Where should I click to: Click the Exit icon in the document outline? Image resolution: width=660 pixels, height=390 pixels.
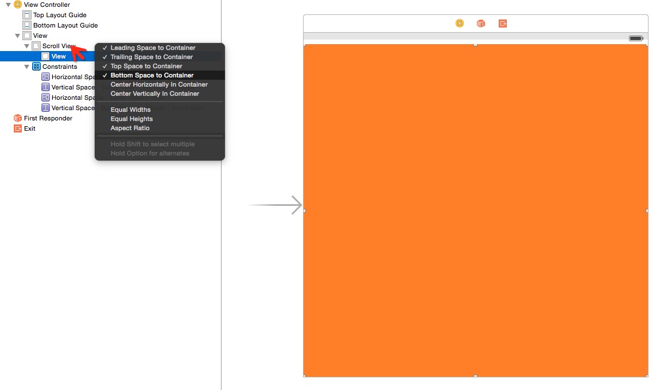pos(18,128)
